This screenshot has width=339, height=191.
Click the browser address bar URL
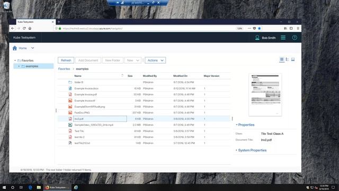point(93,28)
